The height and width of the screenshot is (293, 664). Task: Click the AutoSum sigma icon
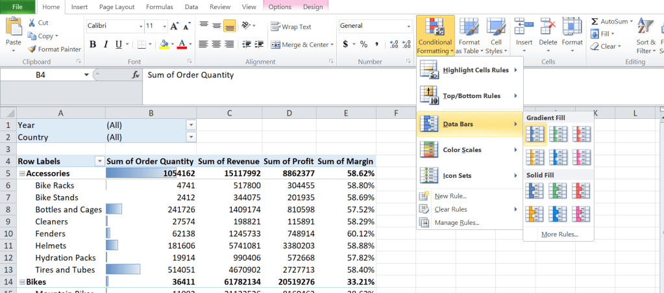594,21
